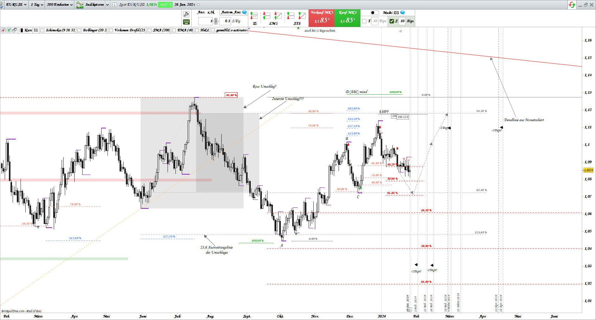Image resolution: width=596 pixels, height=320 pixels.
Task: Click the Verkauf MKT sell button
Action: tap(322, 18)
